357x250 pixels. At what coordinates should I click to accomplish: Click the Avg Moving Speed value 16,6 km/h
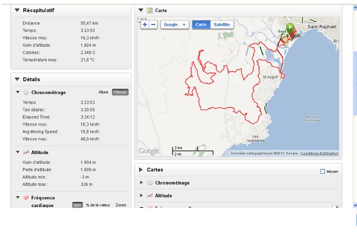90,132
